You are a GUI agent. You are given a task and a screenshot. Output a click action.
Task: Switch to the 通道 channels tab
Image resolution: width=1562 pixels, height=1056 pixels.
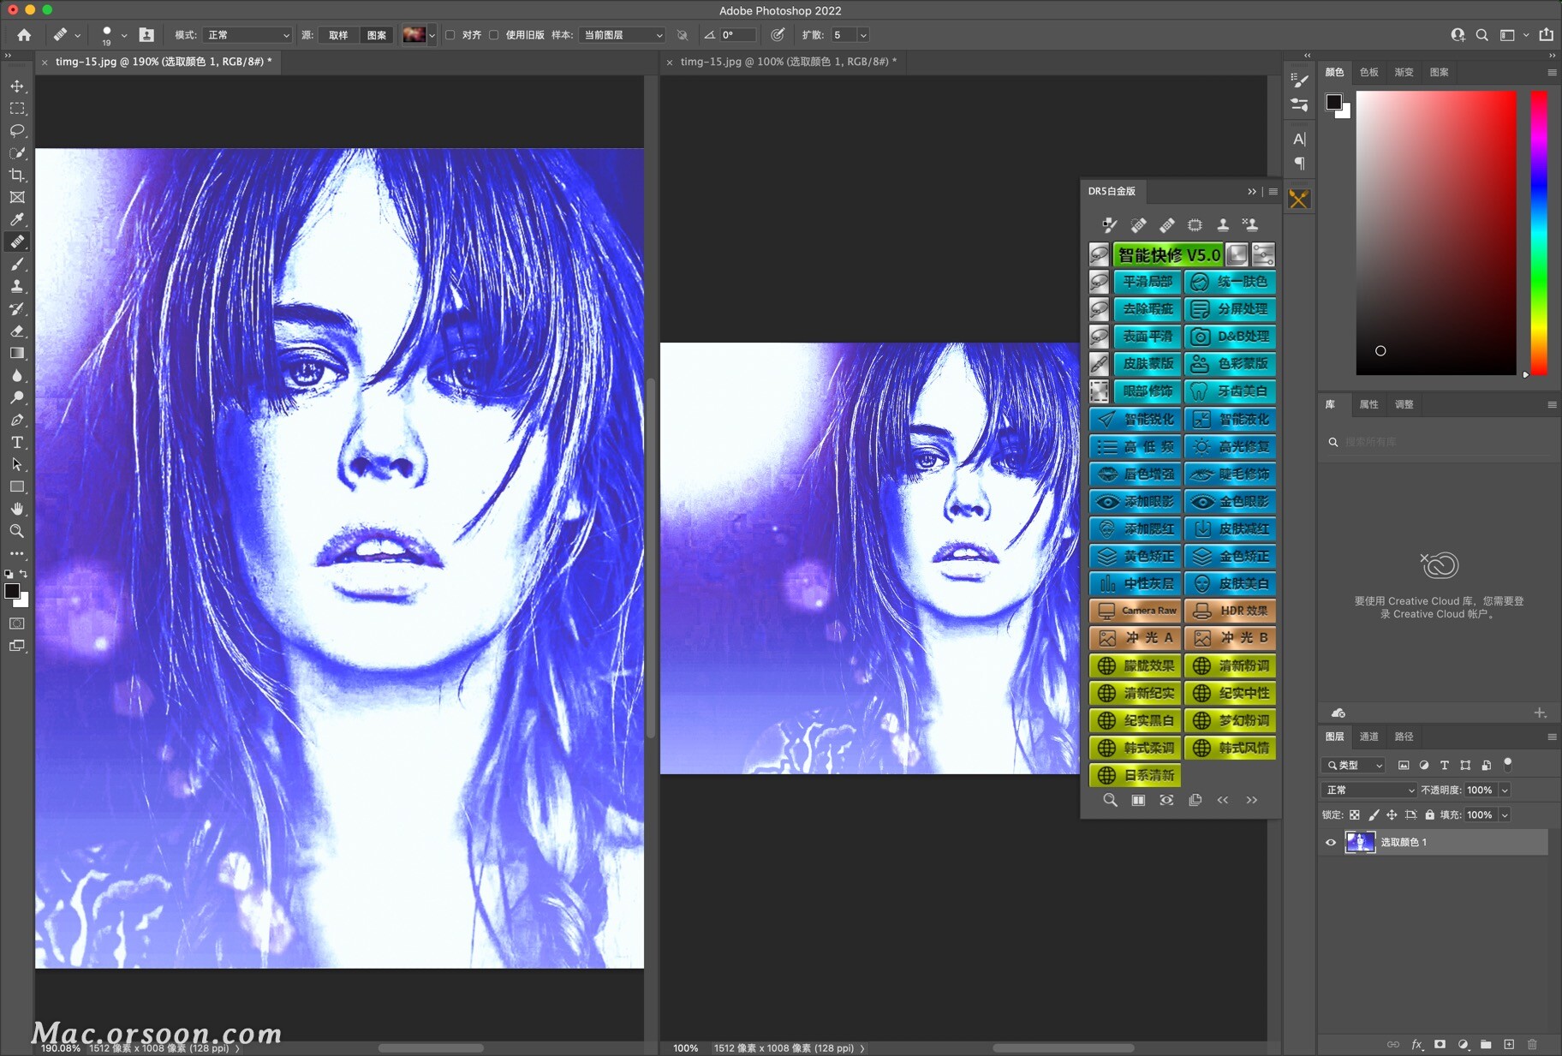(1369, 737)
